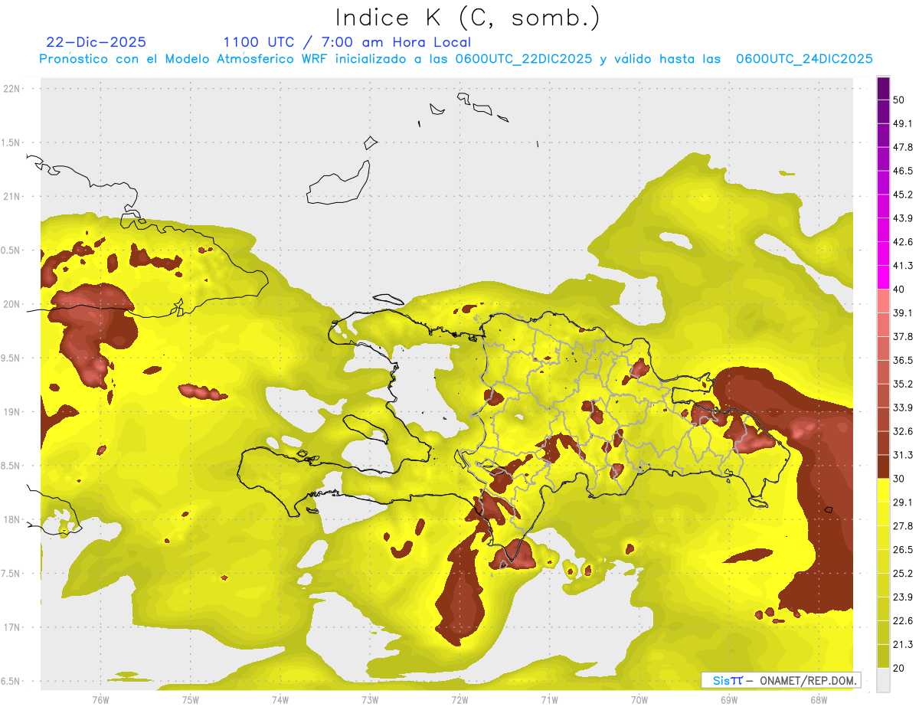Image resolution: width=919 pixels, height=710 pixels.
Task: Click the SisTT ONAMET/REP.DOM. watermark box
Action: [780, 680]
